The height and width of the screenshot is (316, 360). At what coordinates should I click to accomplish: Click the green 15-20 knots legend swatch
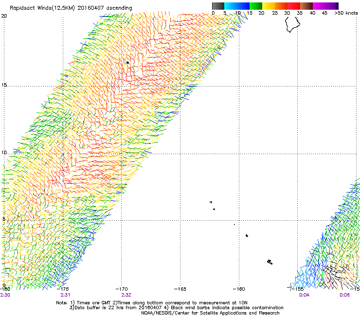(x=256, y=6)
